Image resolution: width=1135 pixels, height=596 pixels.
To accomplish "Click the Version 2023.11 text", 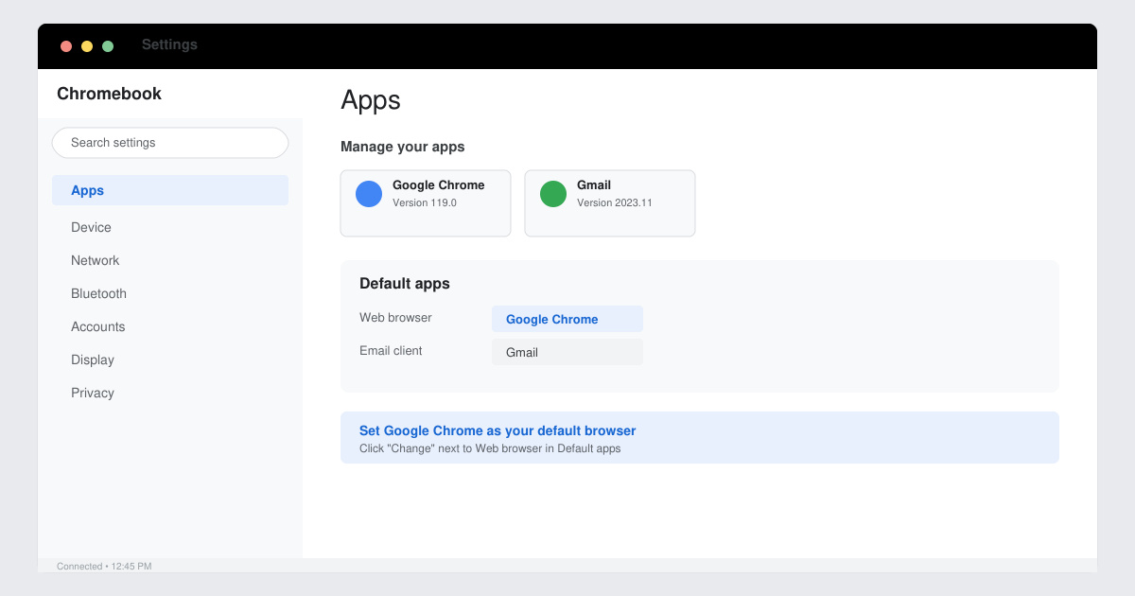I will pyautogui.click(x=615, y=202).
